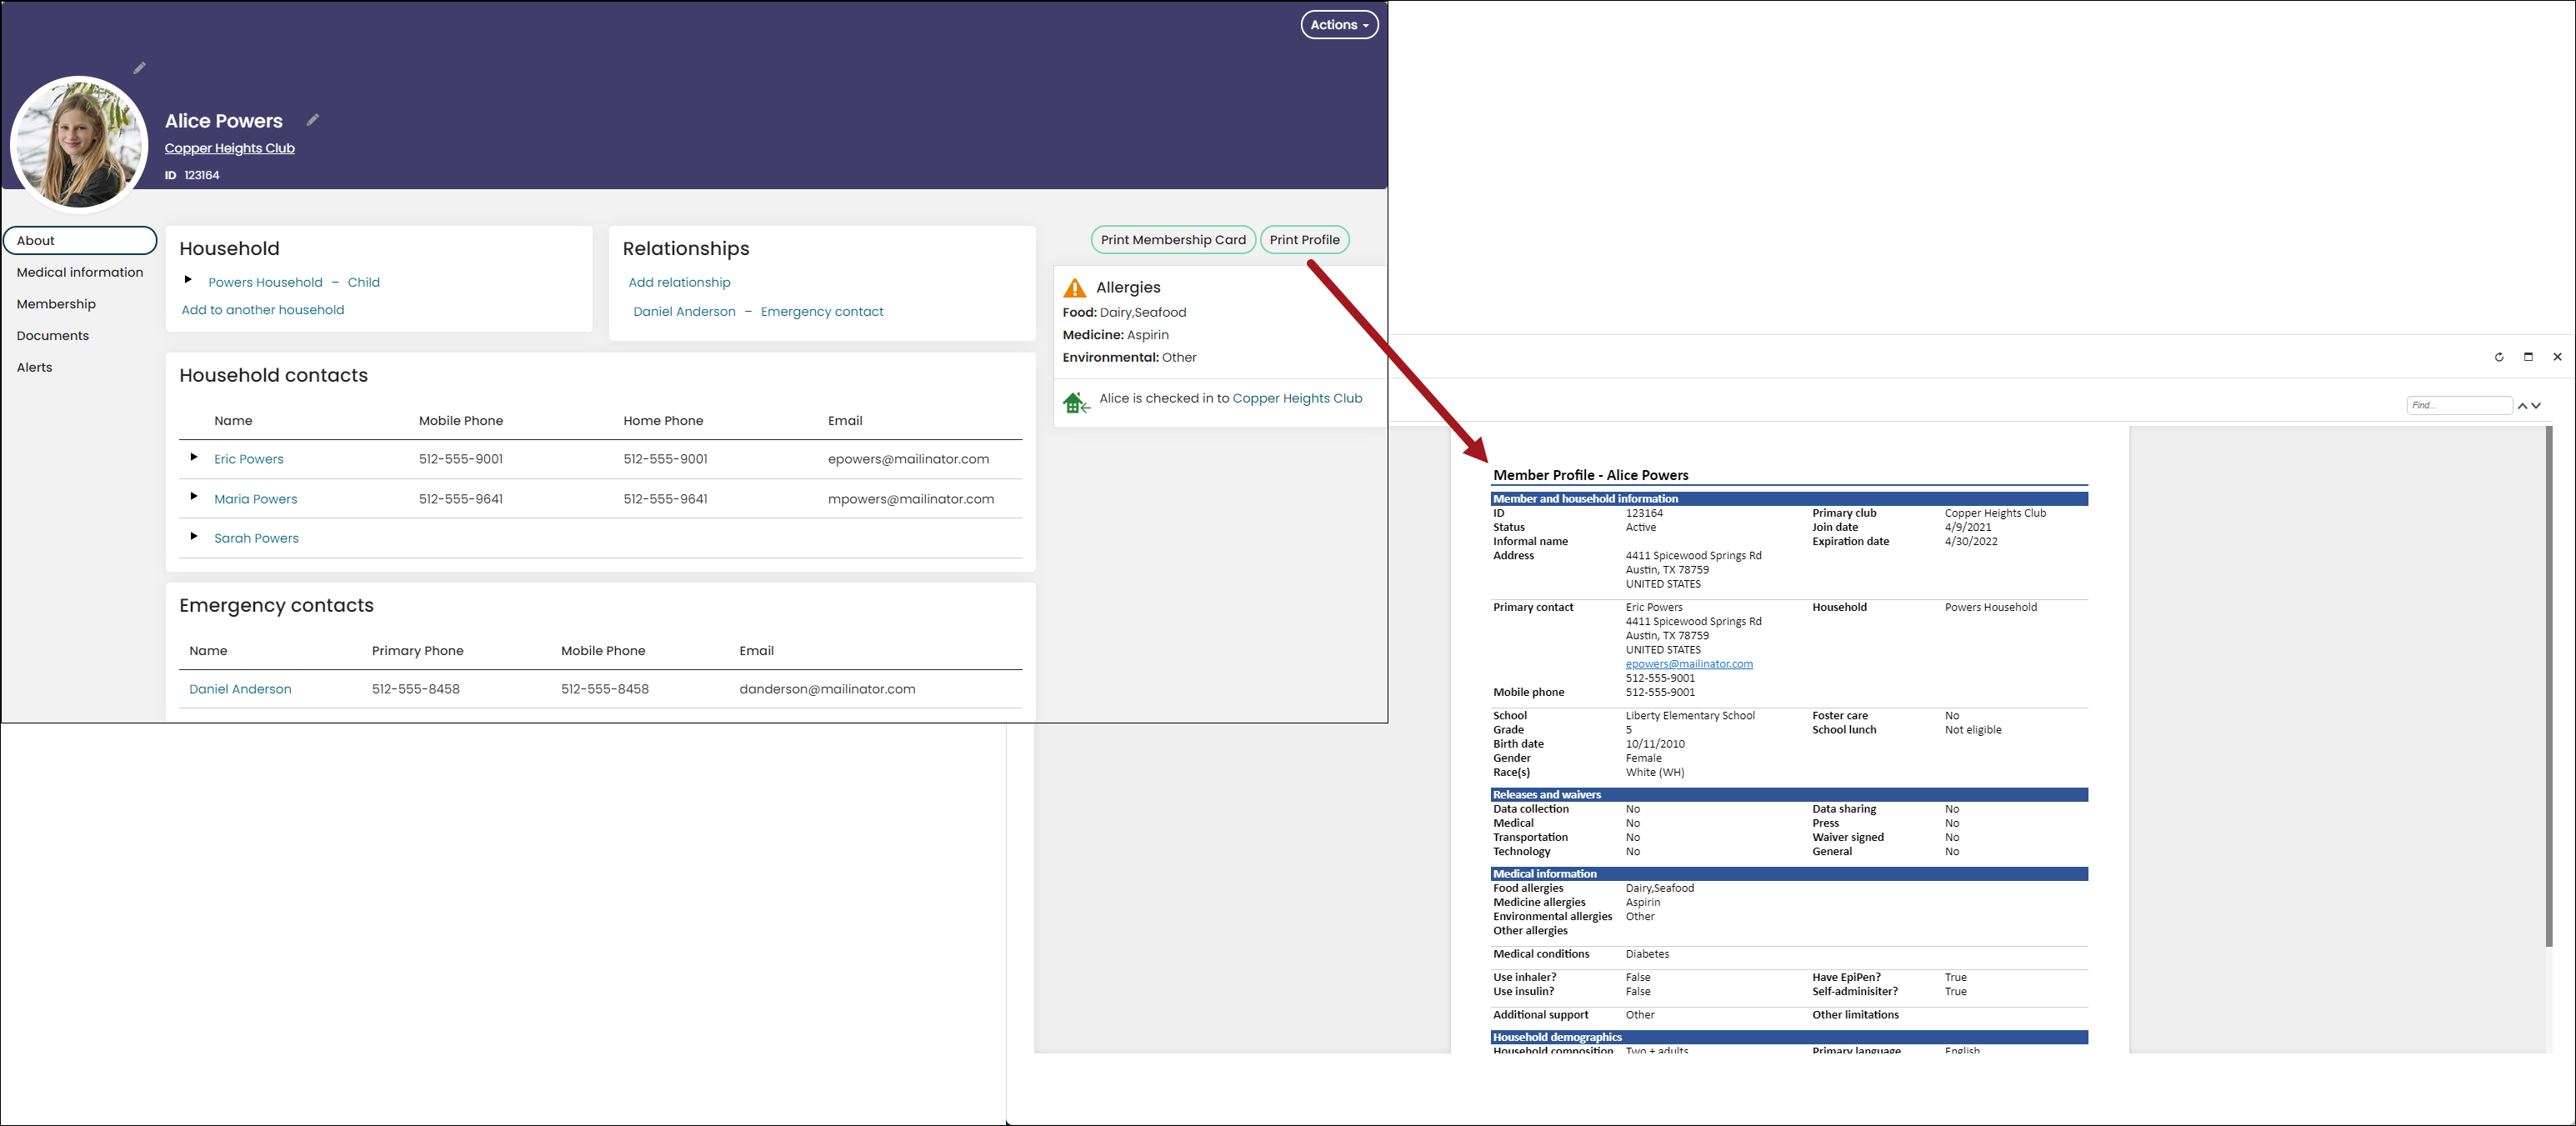Expand the Sarah Powers contact row
The height and width of the screenshot is (1126, 2576).
[x=194, y=536]
